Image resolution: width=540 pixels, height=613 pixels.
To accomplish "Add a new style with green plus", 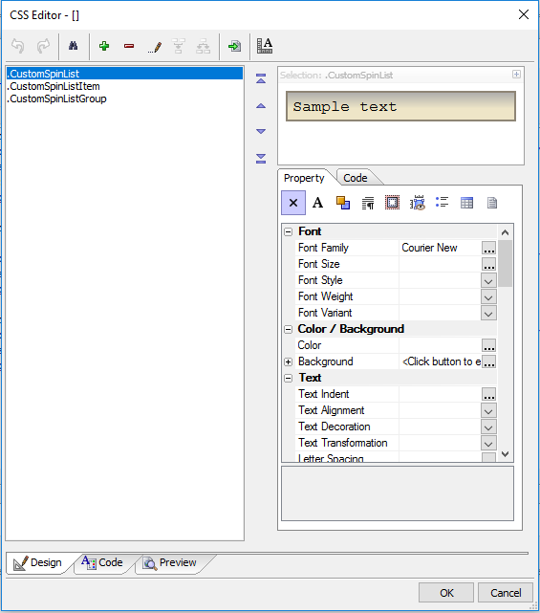I will pyautogui.click(x=104, y=46).
